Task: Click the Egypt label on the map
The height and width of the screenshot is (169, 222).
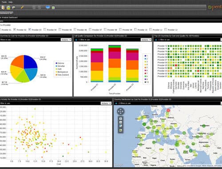Action: point(172,149)
